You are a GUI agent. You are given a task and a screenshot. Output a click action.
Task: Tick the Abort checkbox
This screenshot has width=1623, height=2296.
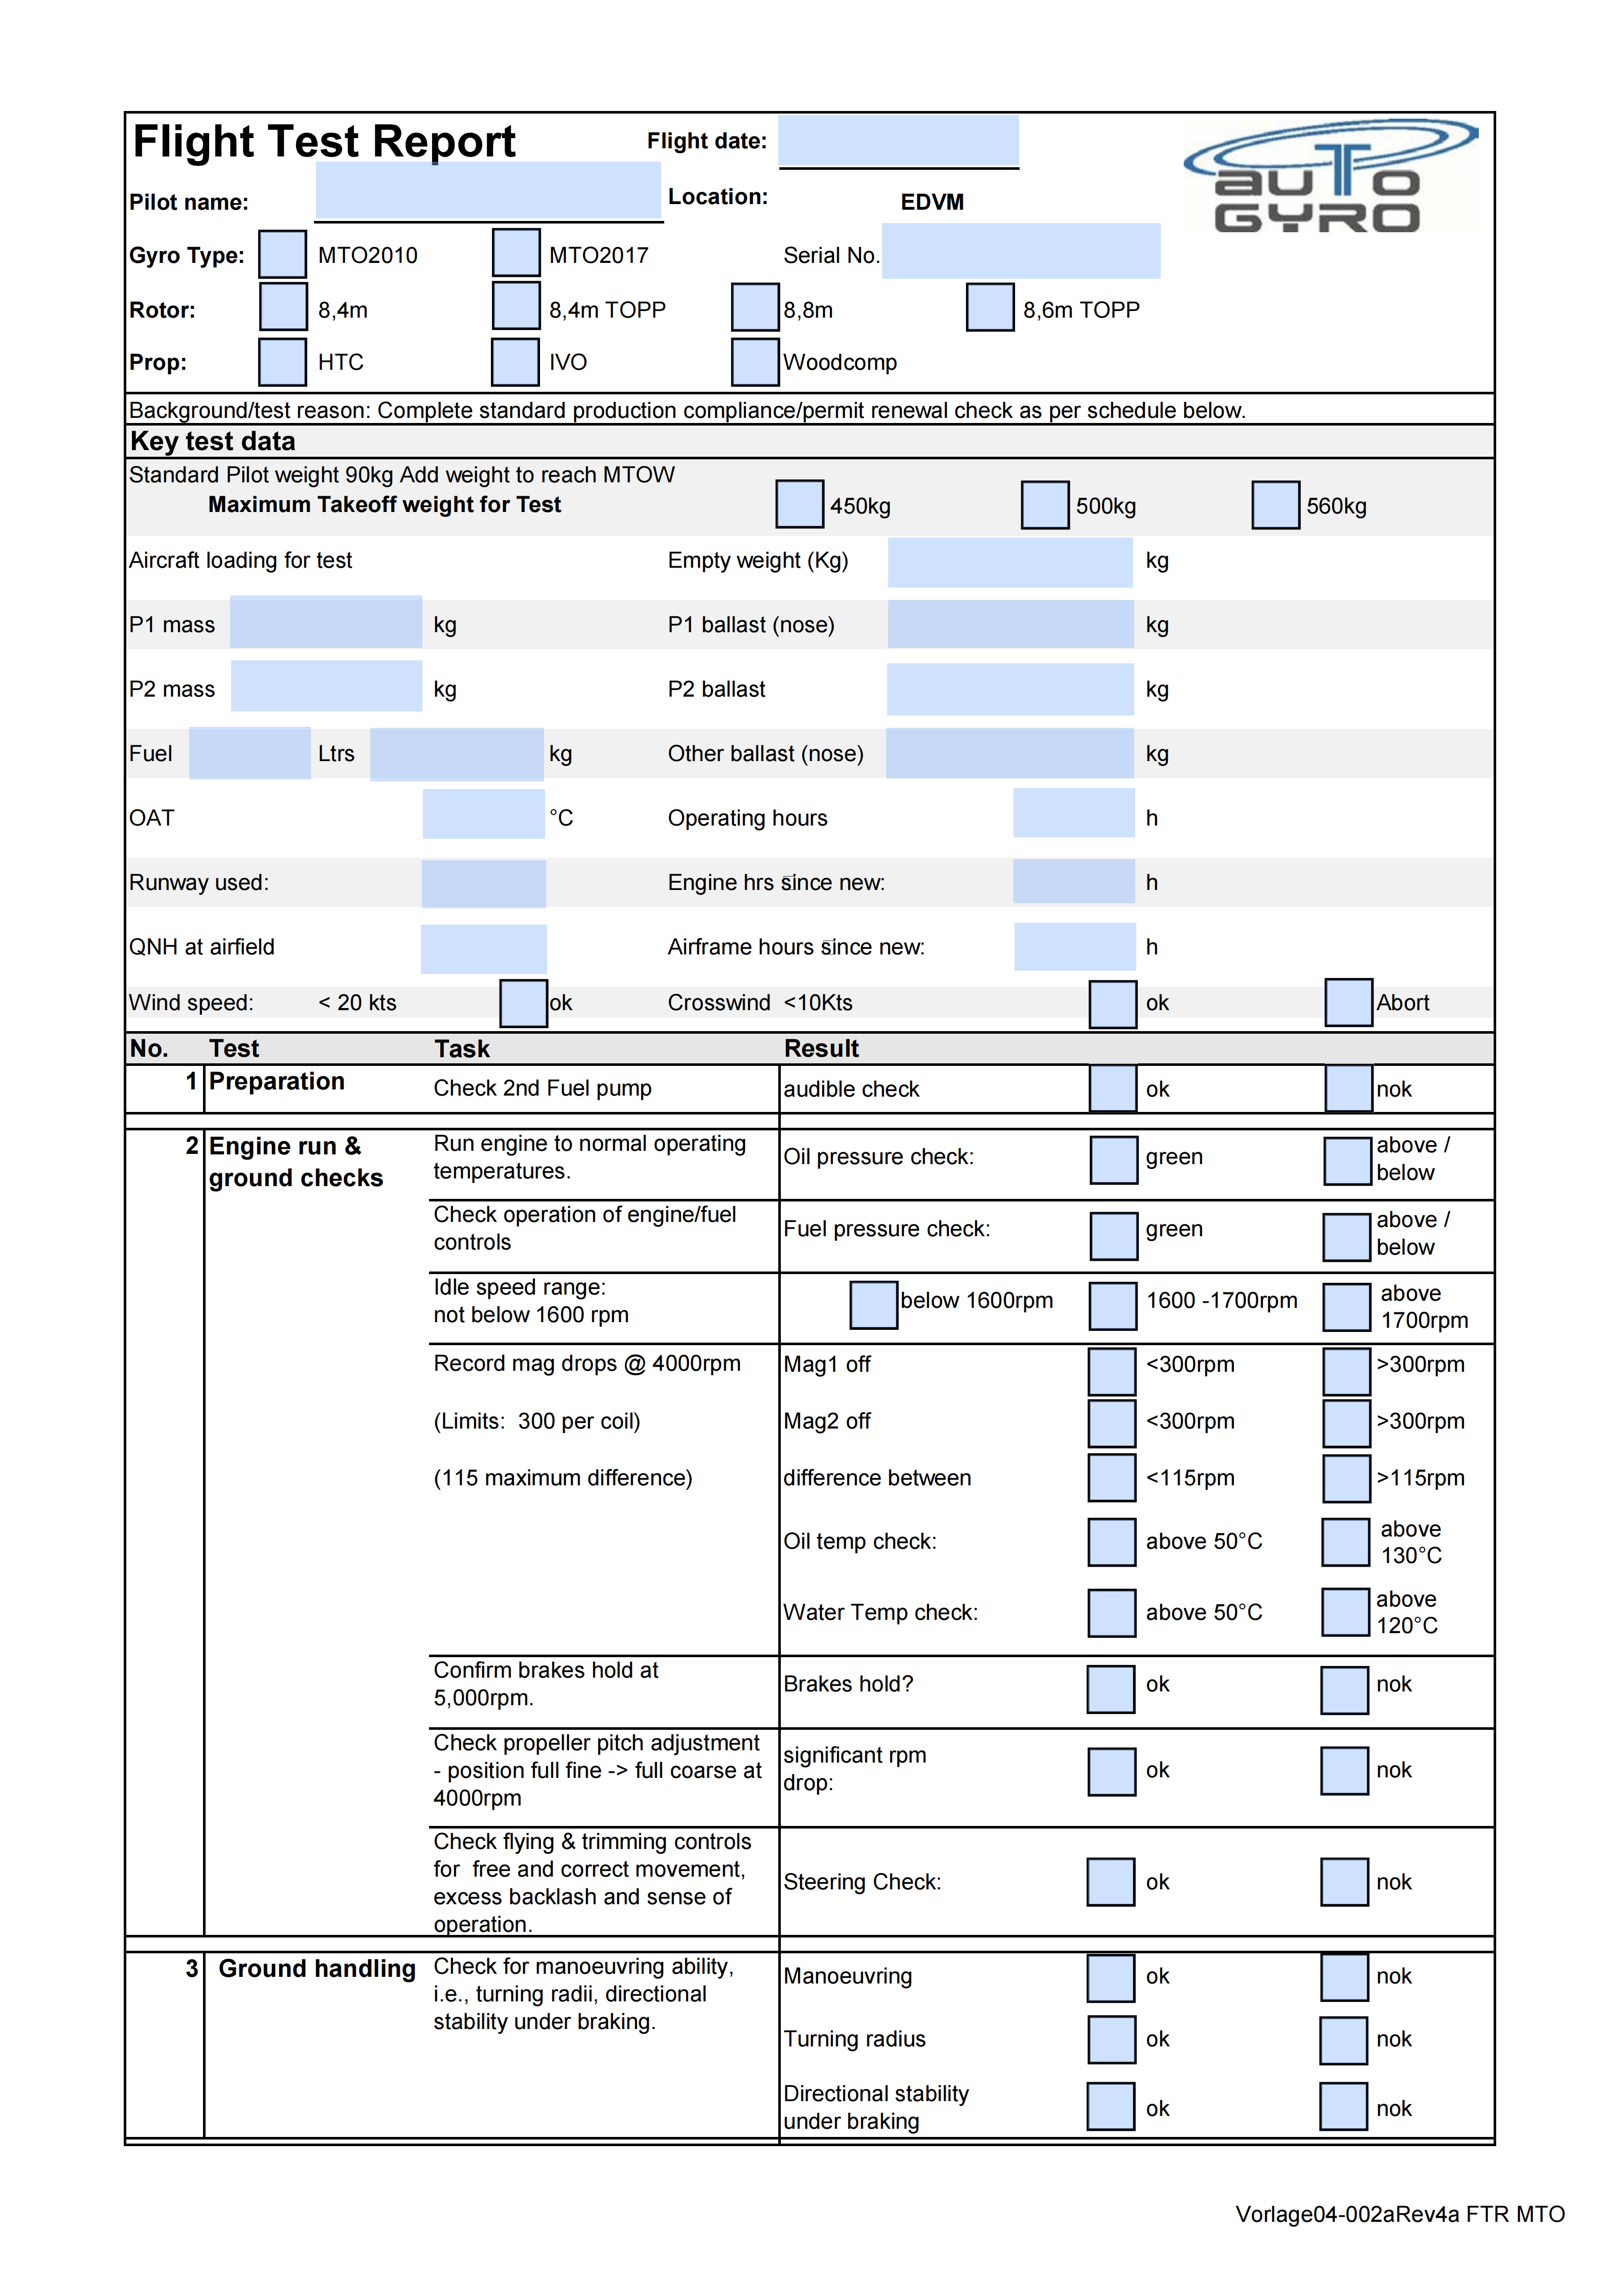[x=1349, y=1002]
